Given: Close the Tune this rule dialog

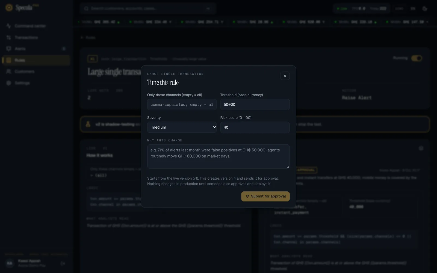Looking at the screenshot, I should [285, 76].
